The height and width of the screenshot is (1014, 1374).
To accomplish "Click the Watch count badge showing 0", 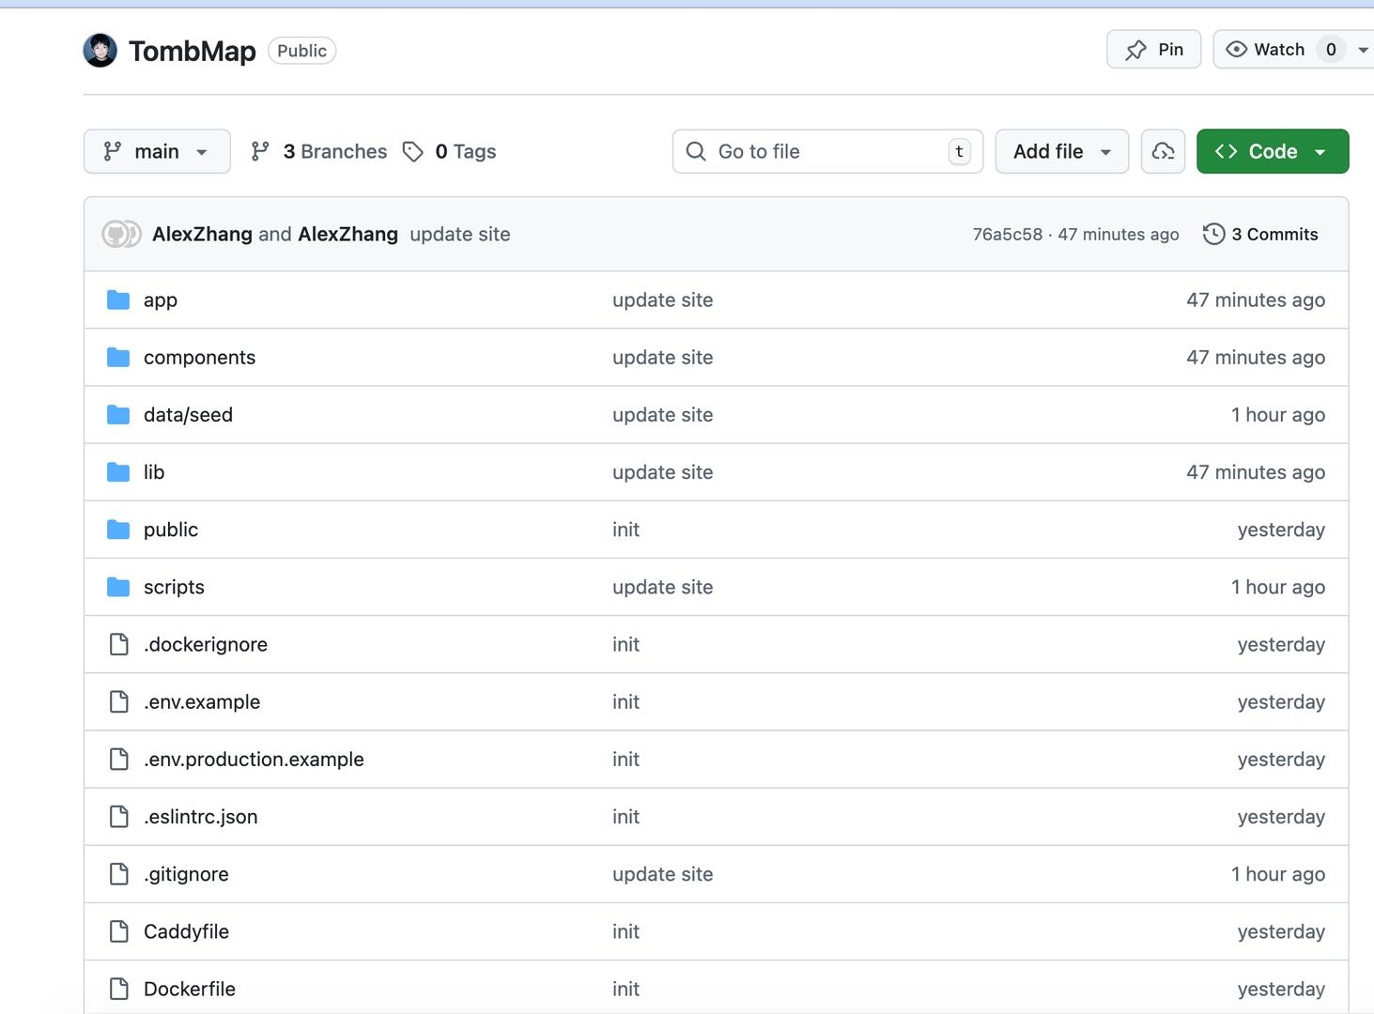I will (1331, 50).
